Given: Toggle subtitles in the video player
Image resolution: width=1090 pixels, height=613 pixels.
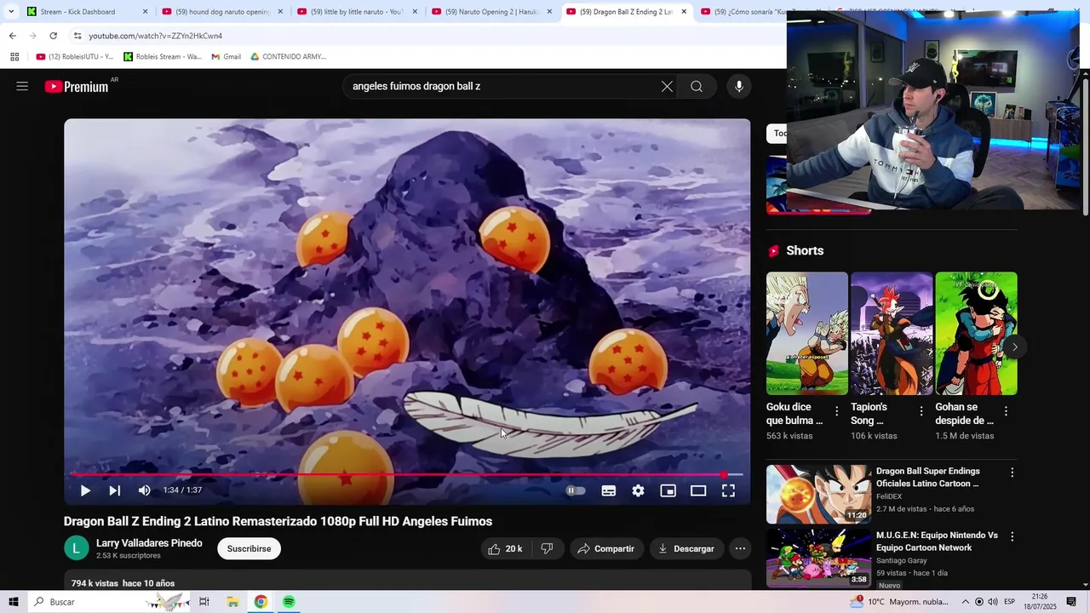Looking at the screenshot, I should pyautogui.click(x=609, y=490).
